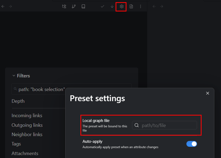Click the back navigation arrow top left

3,6
